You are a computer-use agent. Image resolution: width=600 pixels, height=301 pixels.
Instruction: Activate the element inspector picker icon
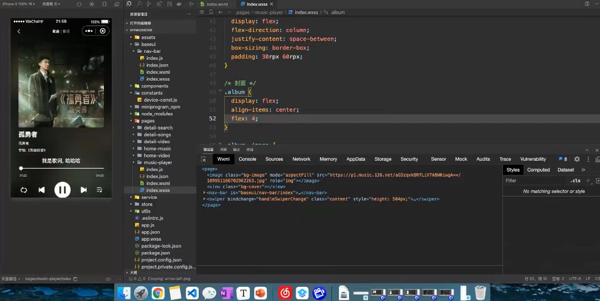coord(204,160)
